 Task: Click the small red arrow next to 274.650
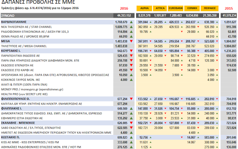217,56
